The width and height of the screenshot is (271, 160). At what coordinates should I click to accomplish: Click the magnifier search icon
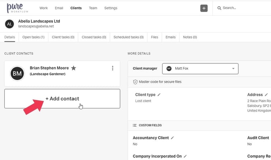tap(219, 8)
